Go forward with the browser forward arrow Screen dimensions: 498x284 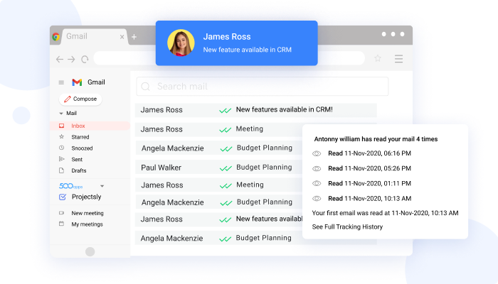pyautogui.click(x=71, y=59)
